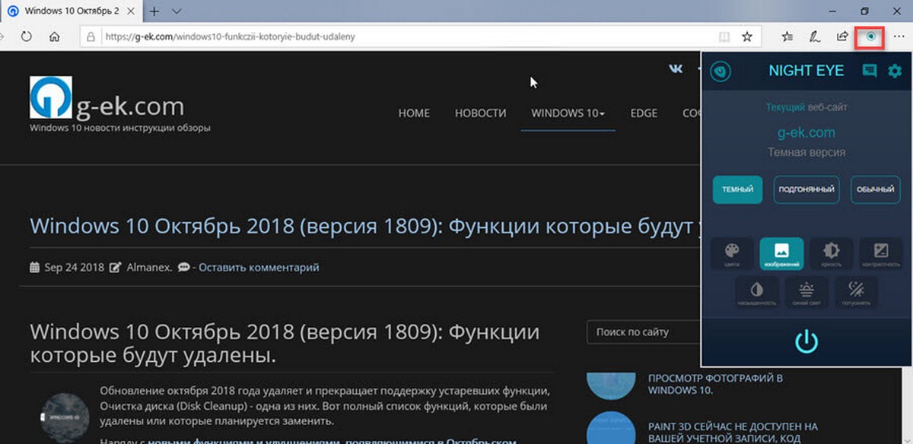
Task: Open the contrast (контрастность) setting
Action: pos(881,253)
